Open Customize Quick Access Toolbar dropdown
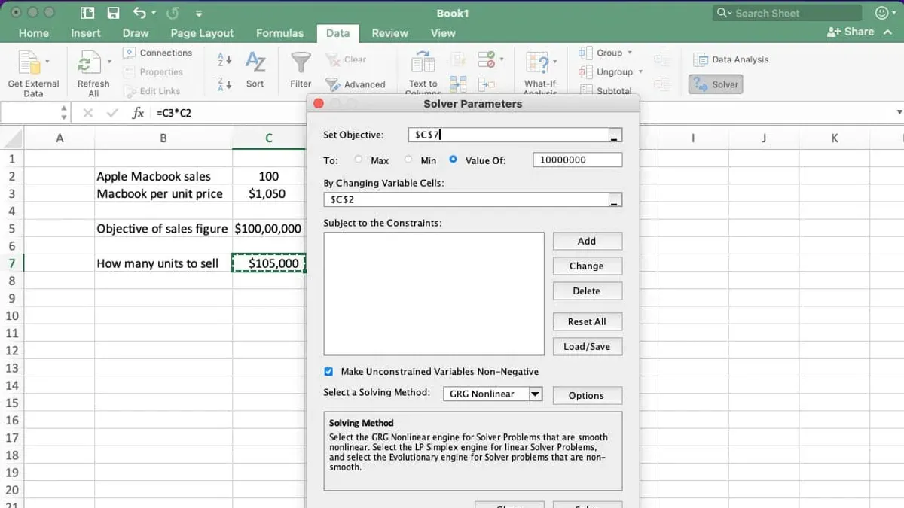The width and height of the screenshot is (904, 508). click(198, 14)
